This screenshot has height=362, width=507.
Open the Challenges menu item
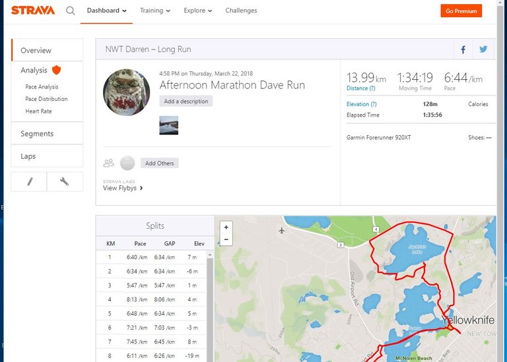coord(241,11)
